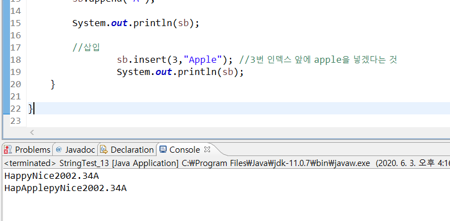
Task: Click the "Apple" string literal in code
Action: (203, 60)
